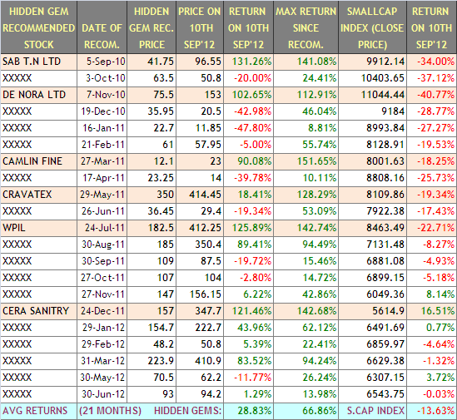
Task: Click the return value 131.26%
Action: [249, 62]
